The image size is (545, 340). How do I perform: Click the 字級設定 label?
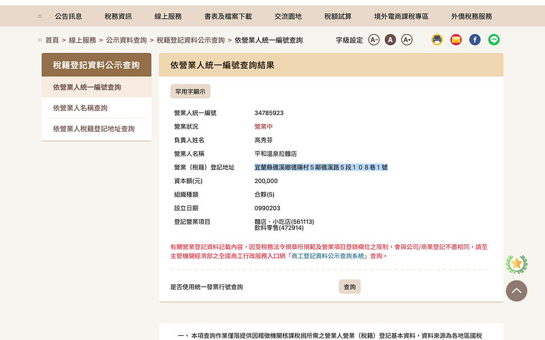(x=349, y=40)
